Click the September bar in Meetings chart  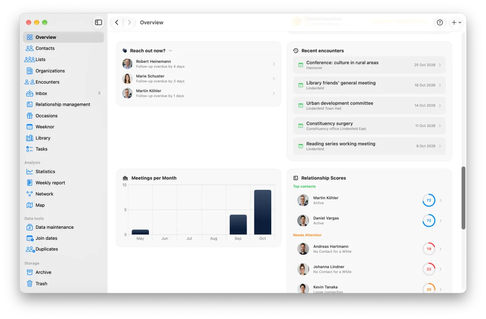238,225
